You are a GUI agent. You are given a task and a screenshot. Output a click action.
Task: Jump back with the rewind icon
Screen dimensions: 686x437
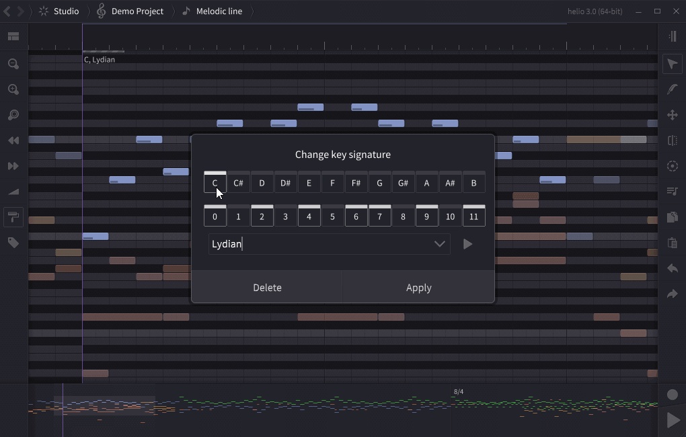coord(13,141)
